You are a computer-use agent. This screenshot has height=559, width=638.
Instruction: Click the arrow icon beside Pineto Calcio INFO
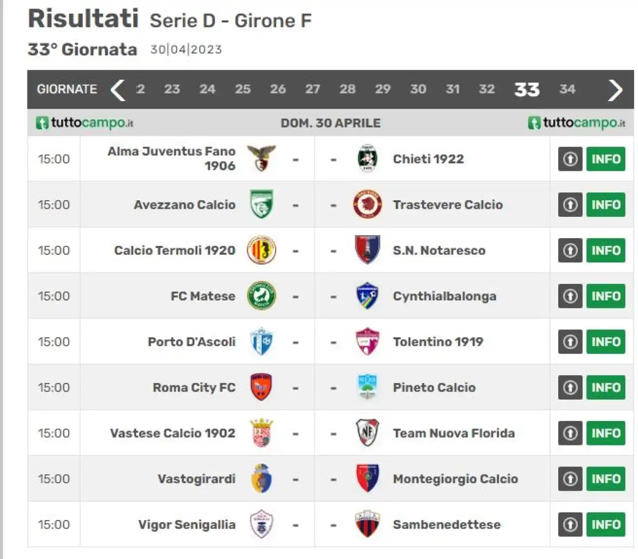[570, 387]
